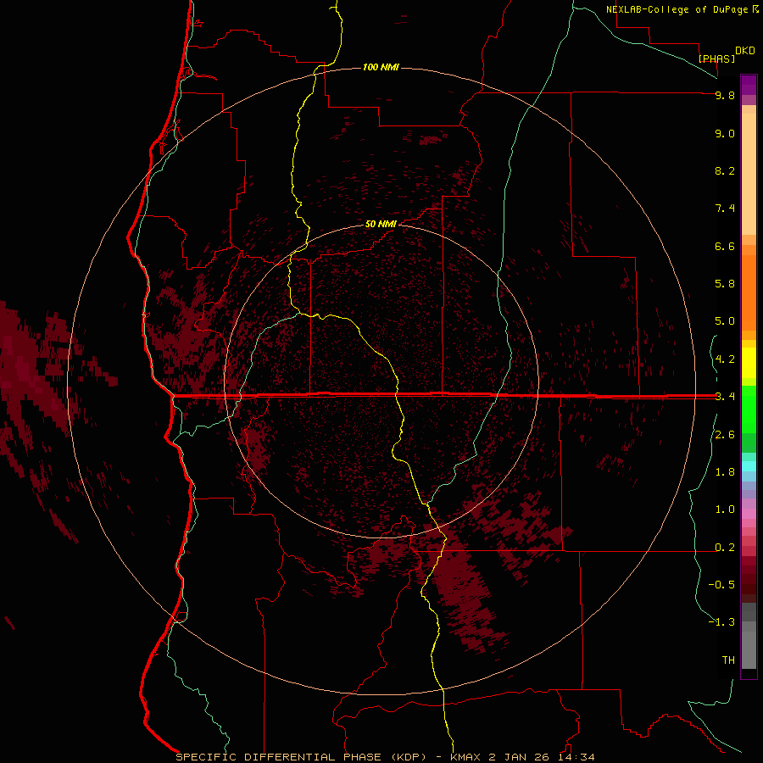Click the NEXLAB-College of DuPage label
This screenshot has width=763, height=763.
point(677,9)
